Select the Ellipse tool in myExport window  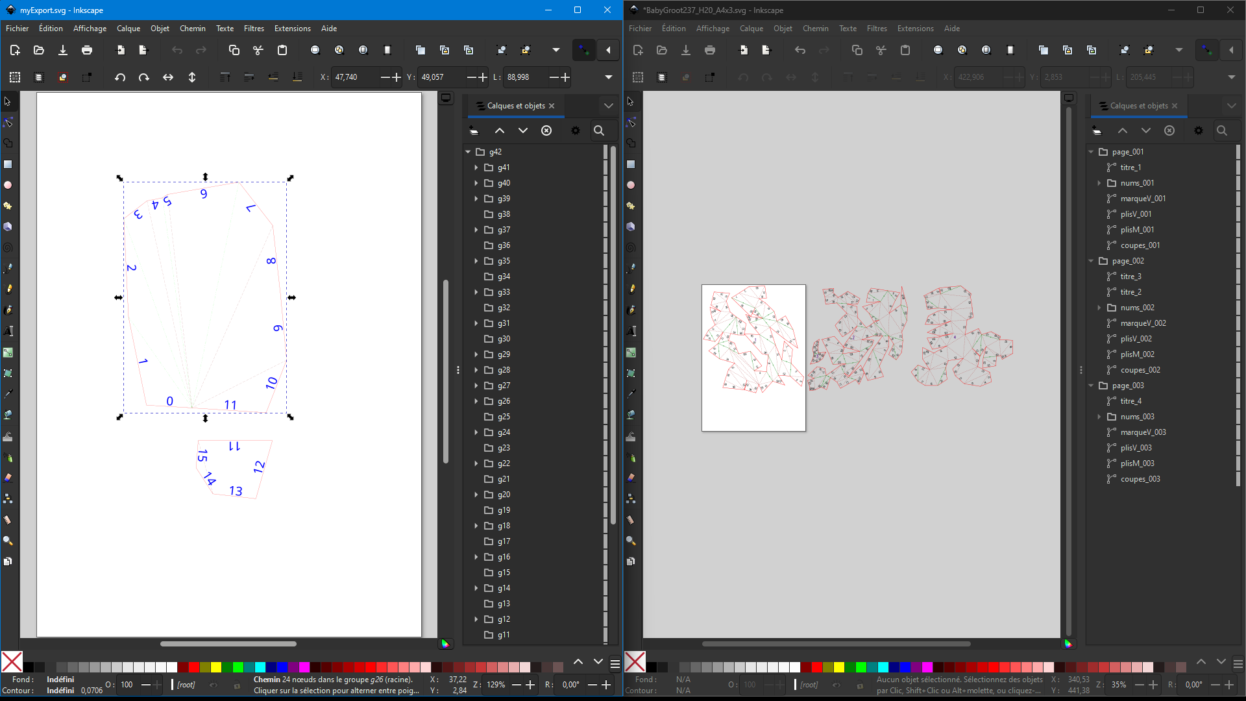8,185
